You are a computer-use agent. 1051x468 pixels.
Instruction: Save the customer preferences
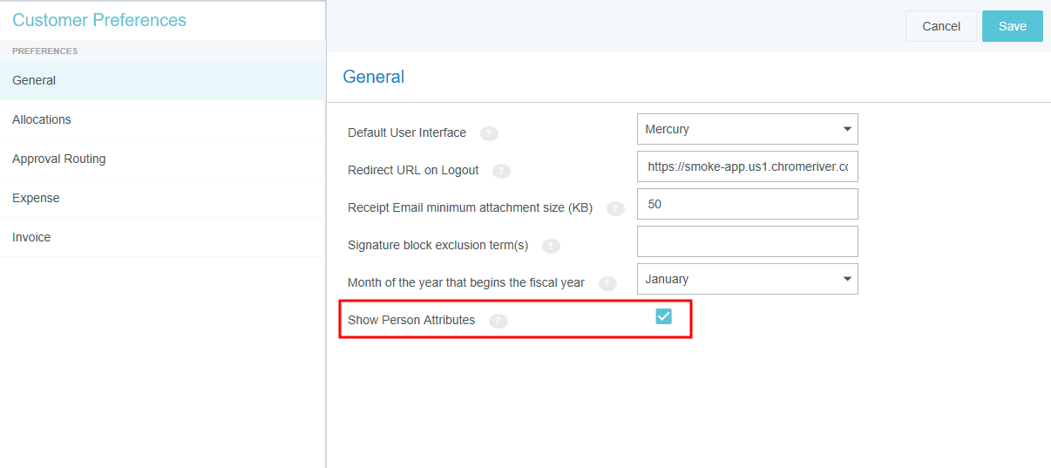point(1012,26)
